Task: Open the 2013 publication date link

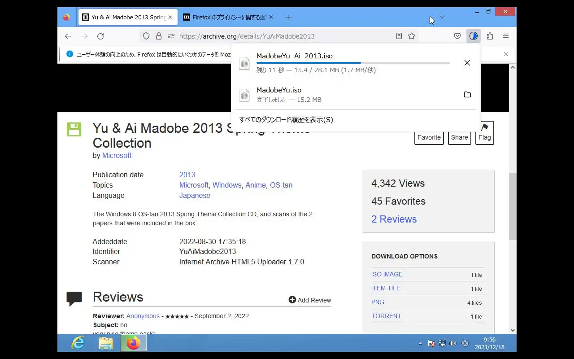Action: pos(187,175)
